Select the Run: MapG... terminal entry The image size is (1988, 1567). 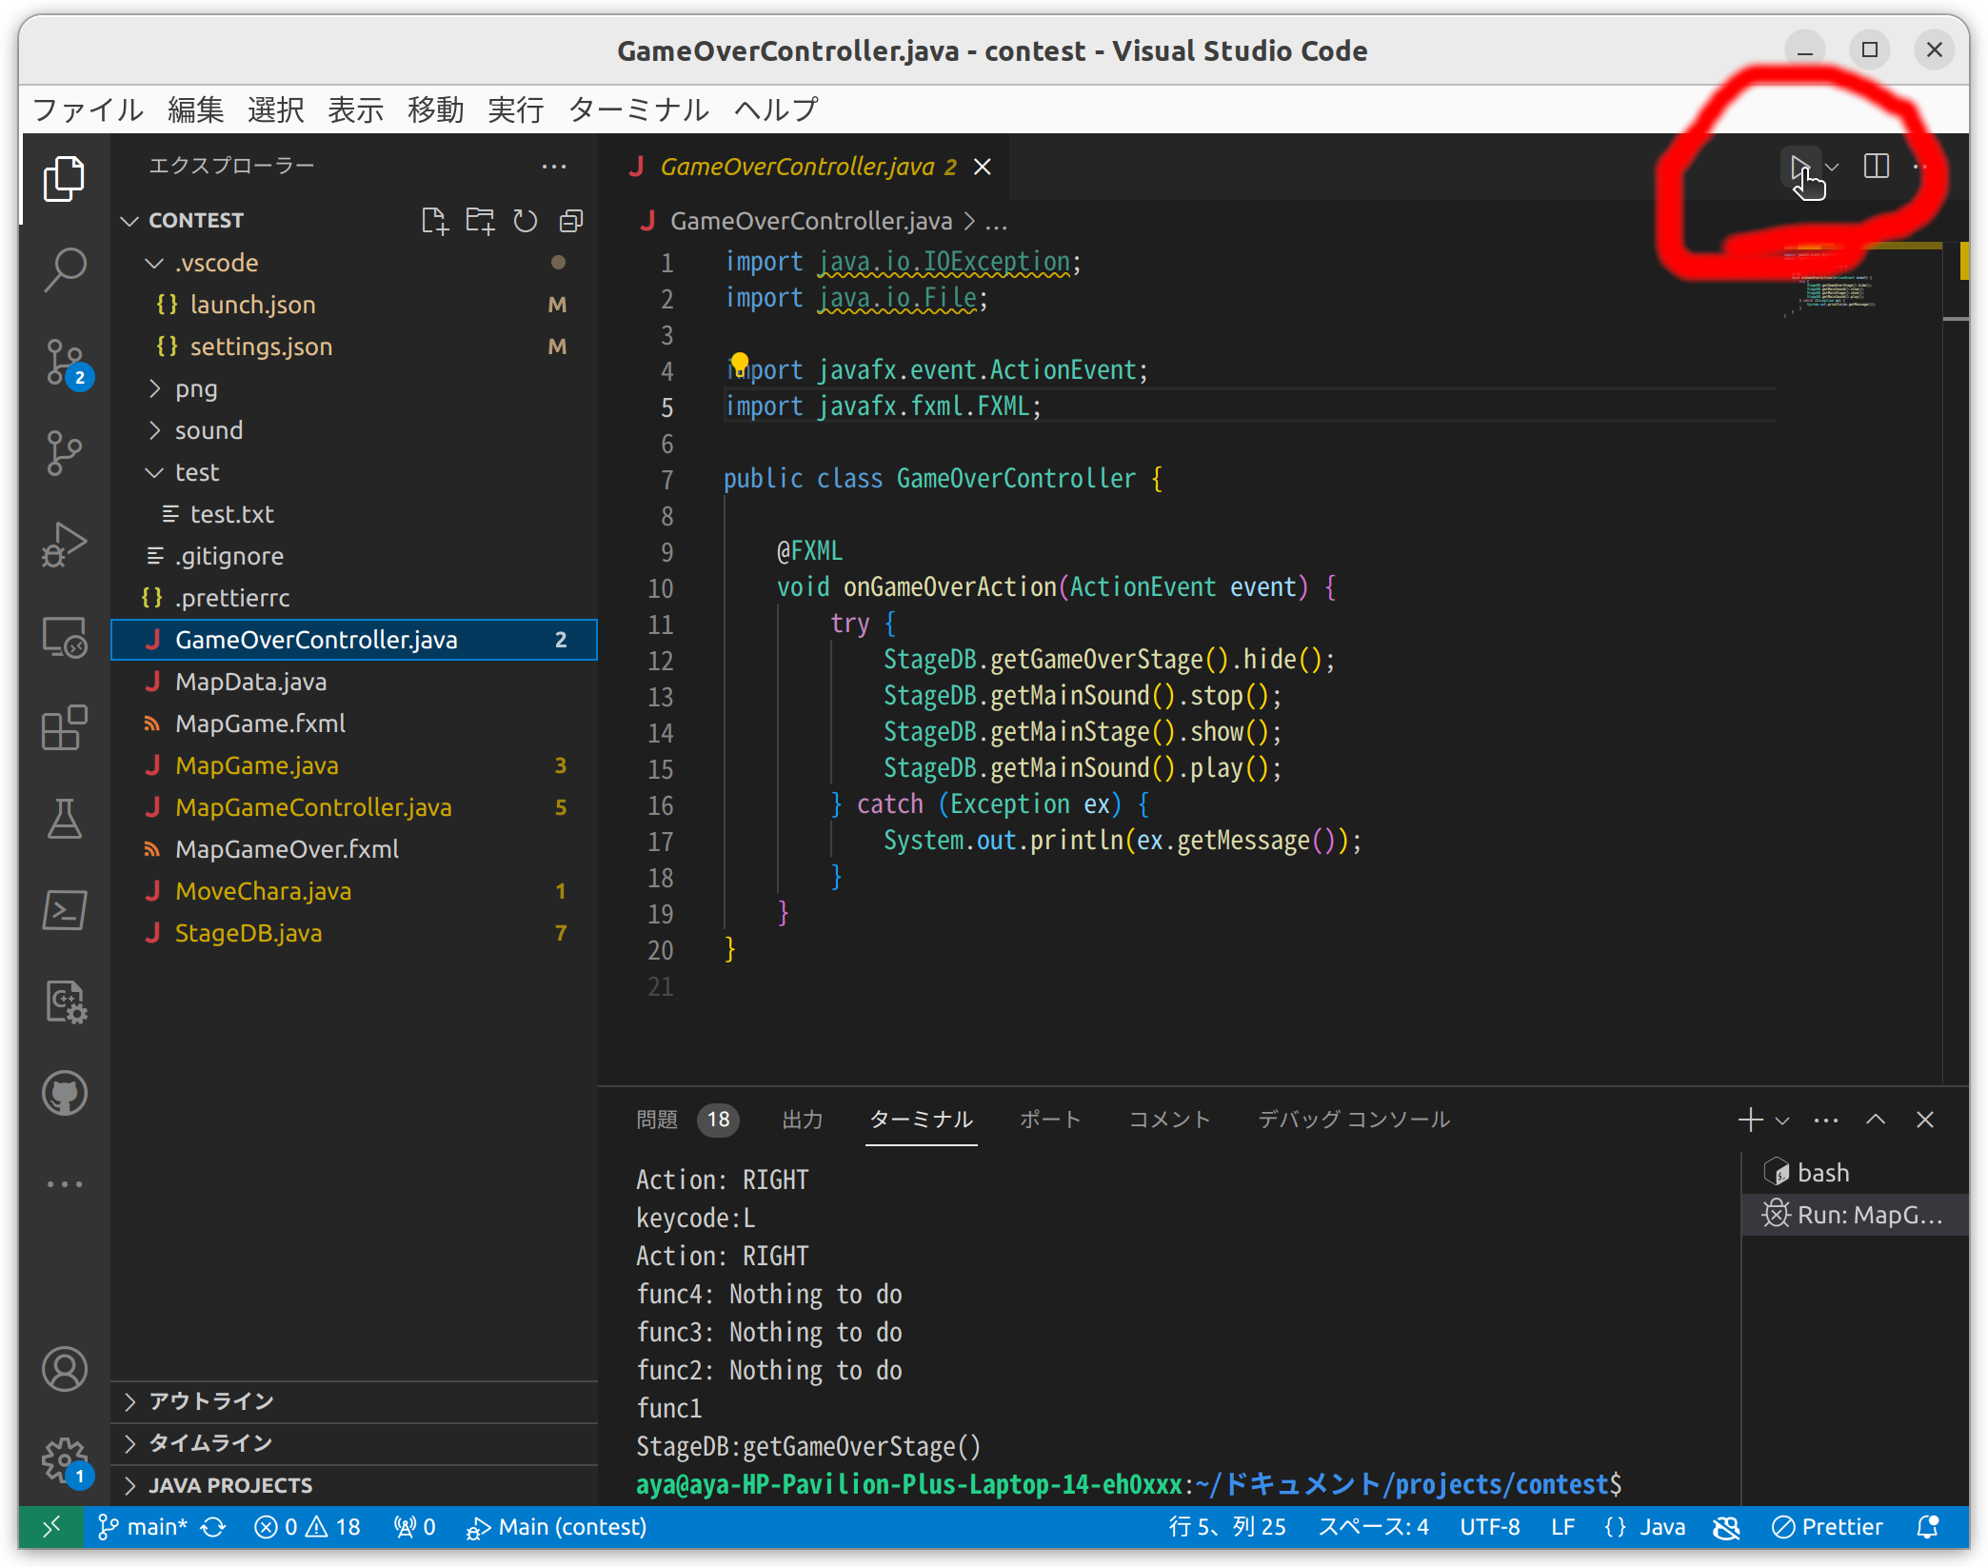pos(1856,1215)
